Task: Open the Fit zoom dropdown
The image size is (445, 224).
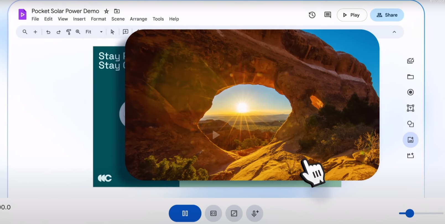Action: coord(94,32)
